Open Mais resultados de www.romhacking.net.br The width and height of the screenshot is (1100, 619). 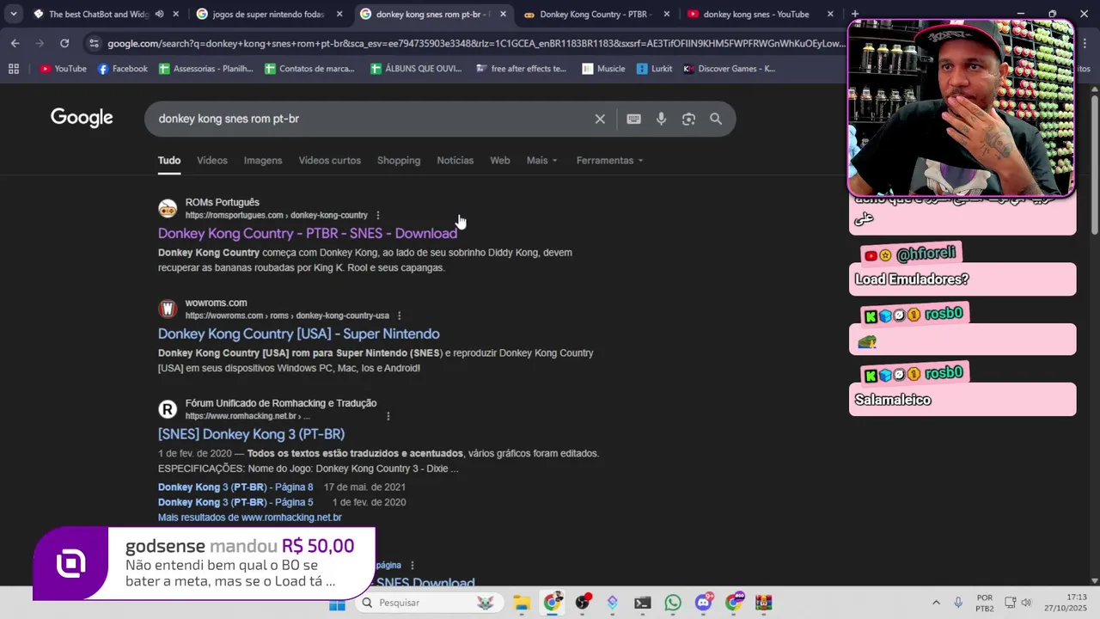pyautogui.click(x=250, y=518)
